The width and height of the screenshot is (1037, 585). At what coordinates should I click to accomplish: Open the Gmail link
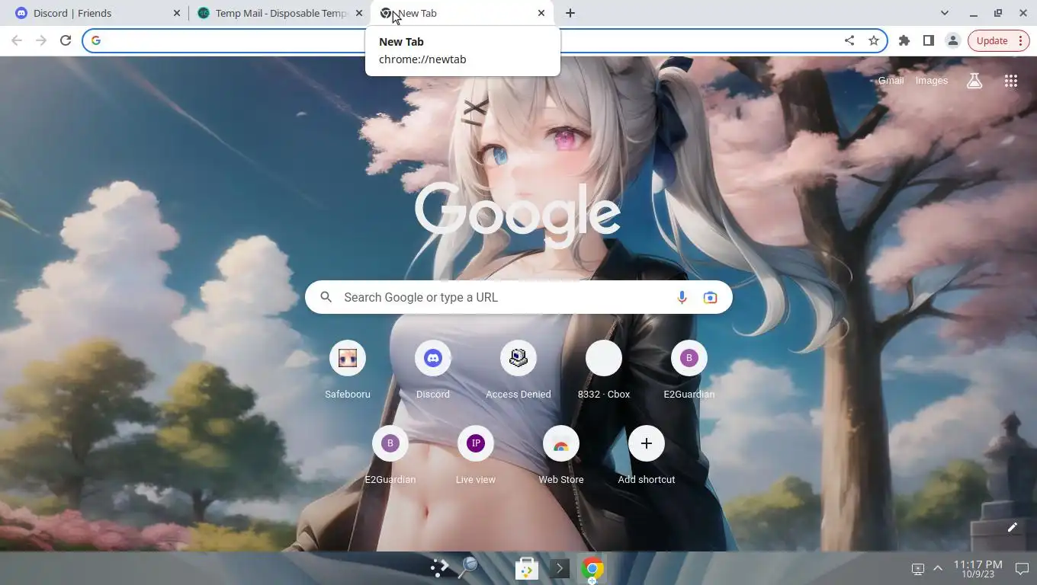pyautogui.click(x=891, y=81)
